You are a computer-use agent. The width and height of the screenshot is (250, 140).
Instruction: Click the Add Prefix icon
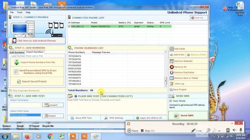pyautogui.click(x=171, y=55)
